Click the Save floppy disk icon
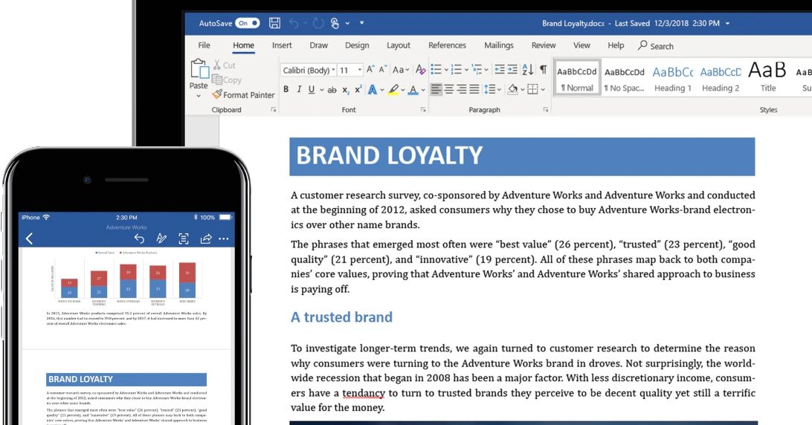Image resolution: width=812 pixels, height=425 pixels. (275, 23)
